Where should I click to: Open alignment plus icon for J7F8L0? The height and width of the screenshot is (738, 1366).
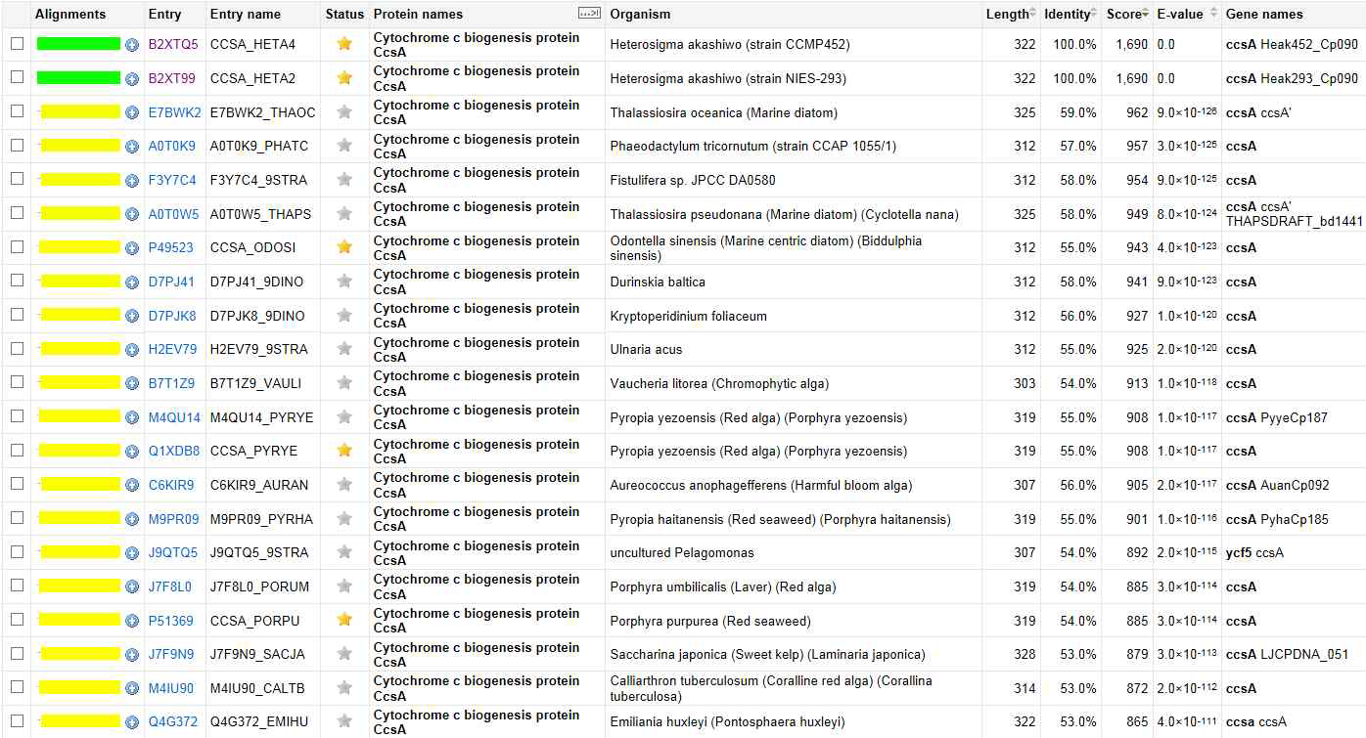pyautogui.click(x=132, y=586)
